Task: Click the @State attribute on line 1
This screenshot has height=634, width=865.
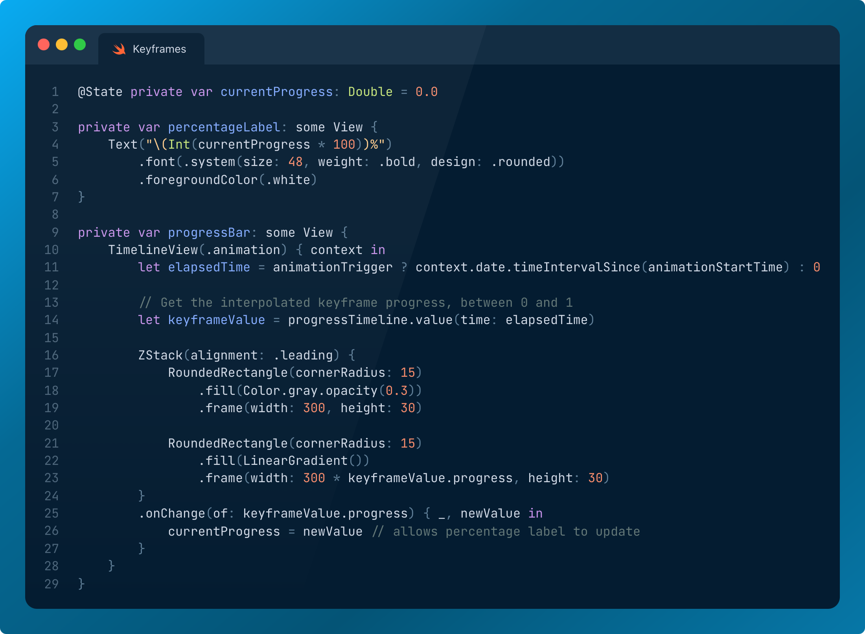Action: coord(100,92)
